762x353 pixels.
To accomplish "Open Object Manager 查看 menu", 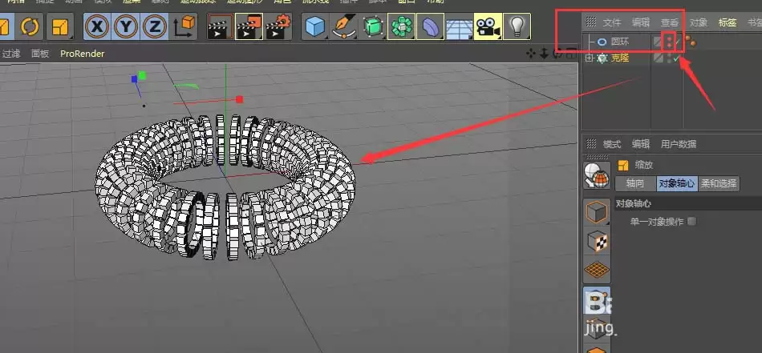I will point(670,22).
